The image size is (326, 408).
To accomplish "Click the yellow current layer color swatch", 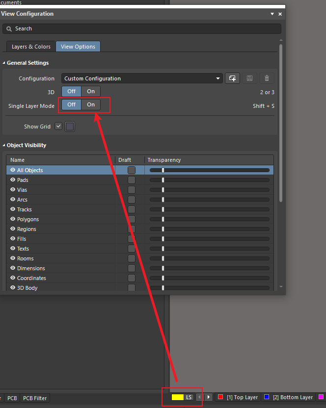I will point(177,397).
